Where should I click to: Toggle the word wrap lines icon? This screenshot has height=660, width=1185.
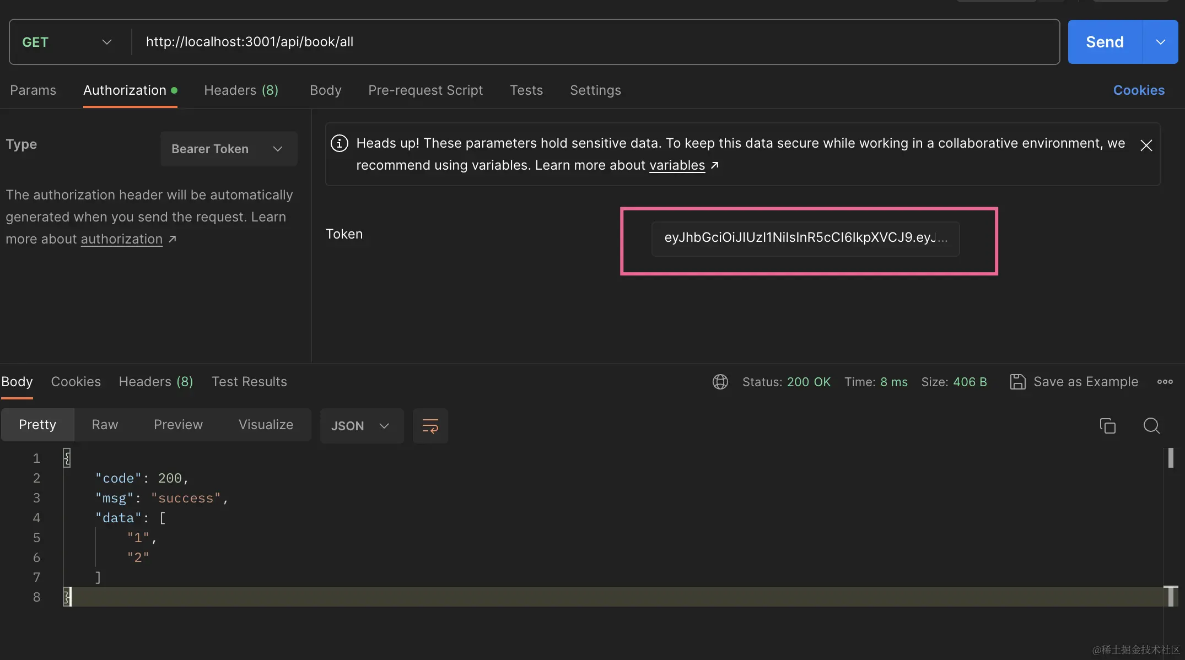(x=430, y=426)
